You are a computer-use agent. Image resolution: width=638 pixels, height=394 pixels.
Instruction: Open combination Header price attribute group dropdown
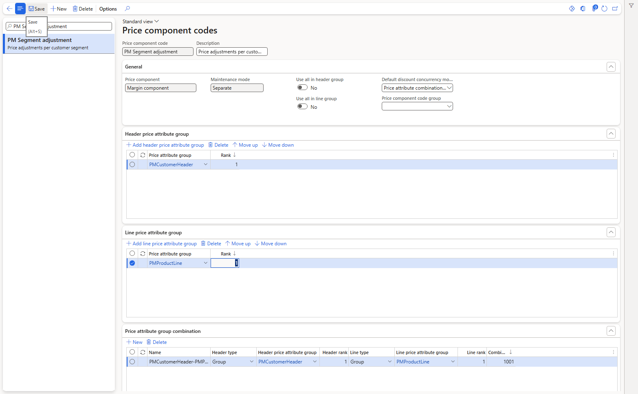tap(315, 362)
